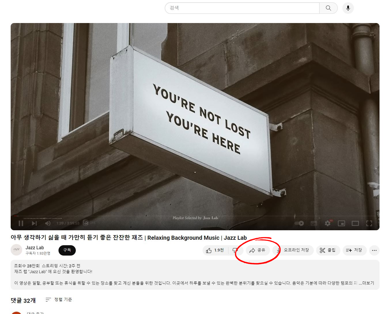Viewport: 385px width, 314px height.
Task: Click 구독자 1.93만명 subscriber count
Action: click(x=38, y=254)
